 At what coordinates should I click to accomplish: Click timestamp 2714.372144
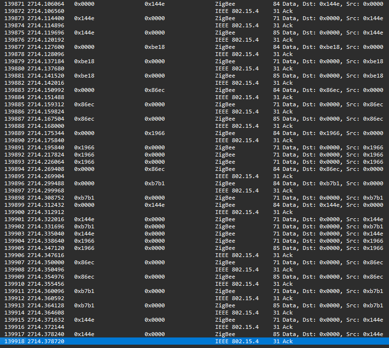46,327
